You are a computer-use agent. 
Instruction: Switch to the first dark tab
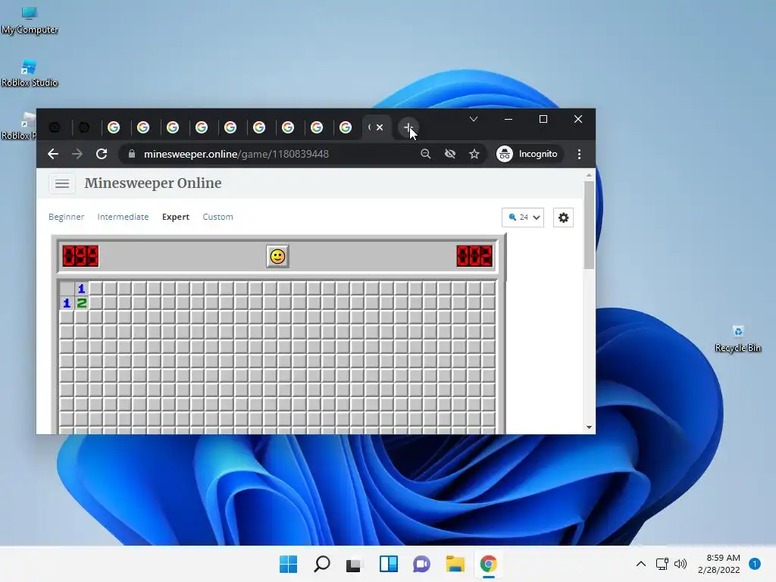(55, 127)
